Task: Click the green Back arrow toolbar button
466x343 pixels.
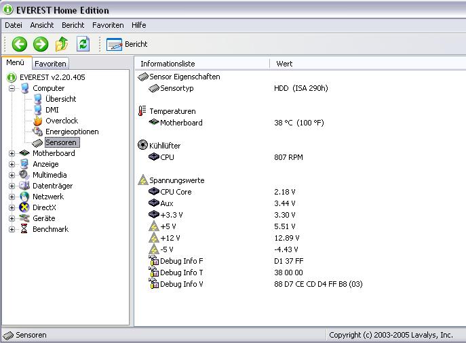Action: (x=19, y=44)
